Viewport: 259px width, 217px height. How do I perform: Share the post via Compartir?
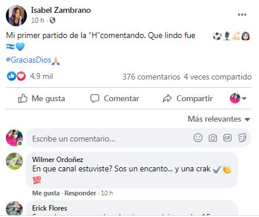pyautogui.click(x=188, y=98)
